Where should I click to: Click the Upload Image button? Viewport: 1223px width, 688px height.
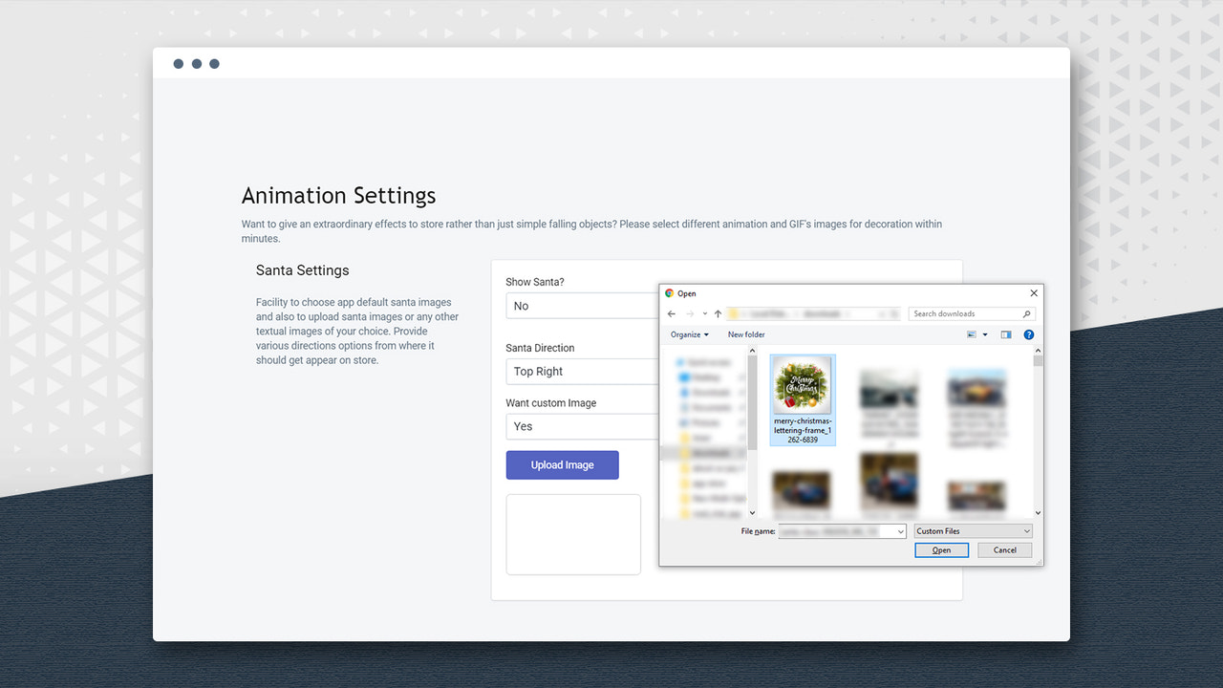pyautogui.click(x=562, y=464)
